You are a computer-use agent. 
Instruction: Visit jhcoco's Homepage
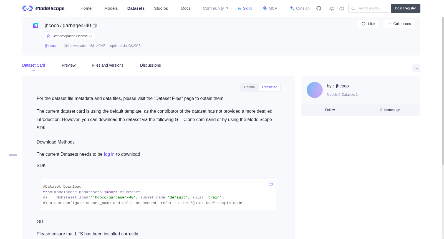pos(390,110)
